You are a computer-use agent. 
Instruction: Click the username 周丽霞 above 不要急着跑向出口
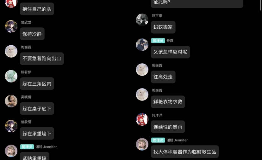(x=26, y=47)
